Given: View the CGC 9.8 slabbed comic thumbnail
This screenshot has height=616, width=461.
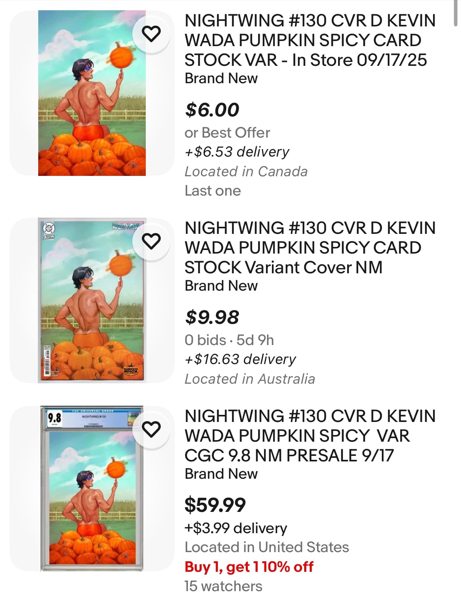Looking at the screenshot, I should 92,489.
